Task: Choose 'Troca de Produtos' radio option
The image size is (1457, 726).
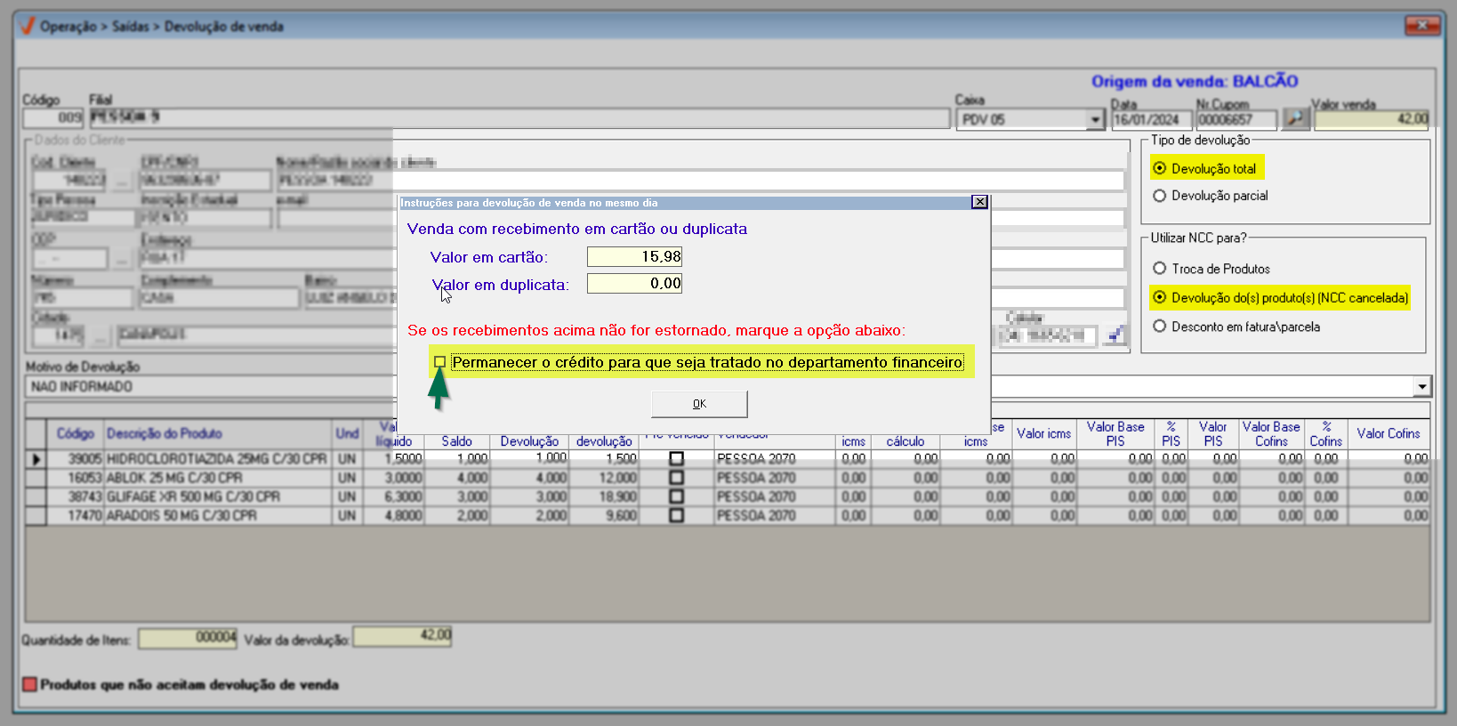Action: coord(1160,269)
